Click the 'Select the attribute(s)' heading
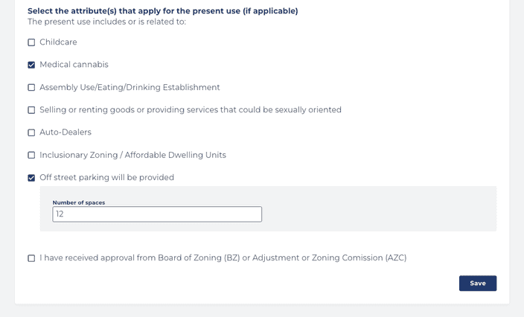The image size is (524, 317). coord(162,11)
